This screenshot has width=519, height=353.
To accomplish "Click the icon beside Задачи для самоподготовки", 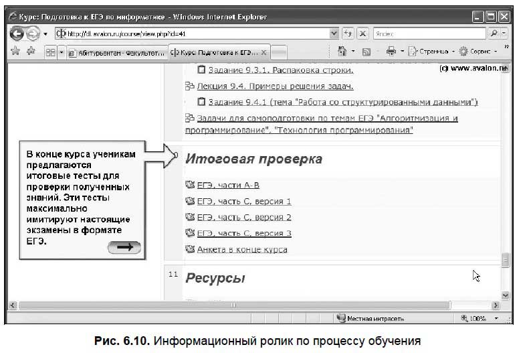I will coord(190,118).
